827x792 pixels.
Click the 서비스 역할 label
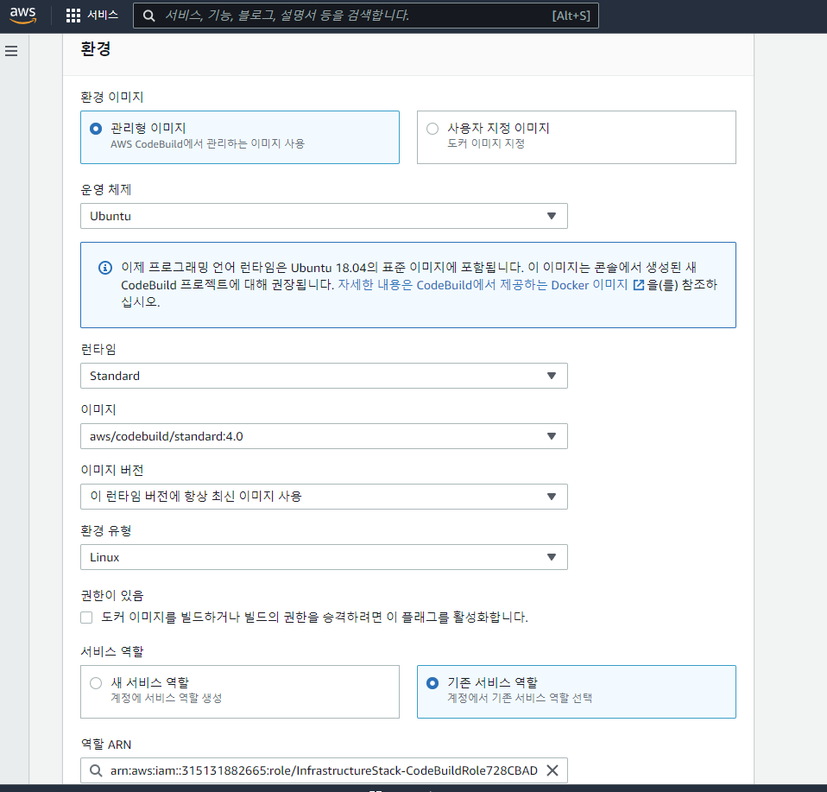click(x=112, y=651)
